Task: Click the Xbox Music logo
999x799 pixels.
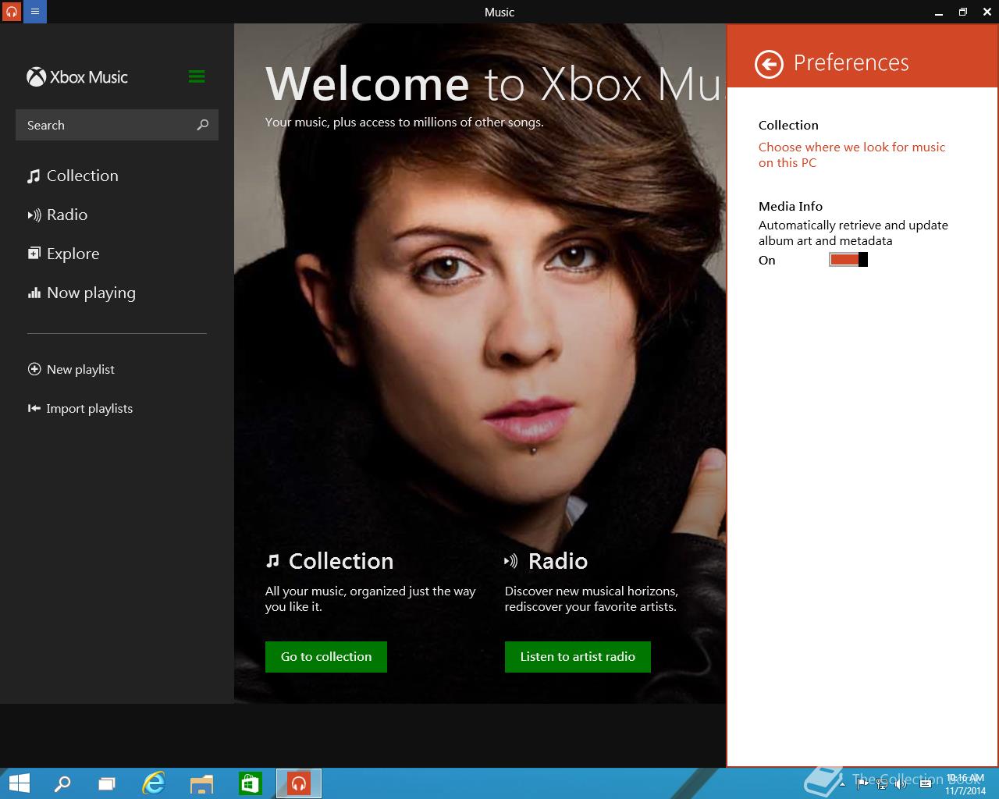Action: coord(76,77)
